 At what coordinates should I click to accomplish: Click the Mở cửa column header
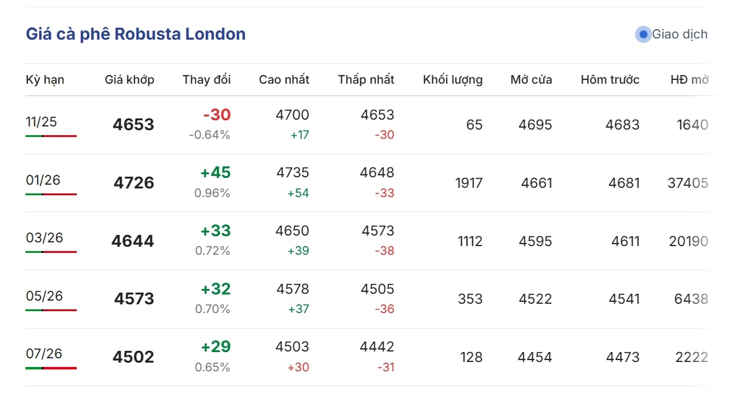pos(531,80)
